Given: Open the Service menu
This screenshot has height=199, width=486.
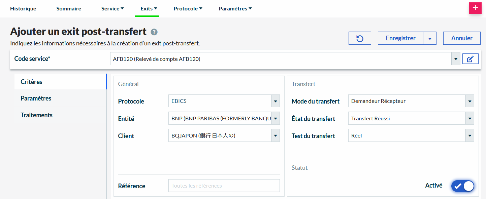Looking at the screenshot, I should coord(112,9).
